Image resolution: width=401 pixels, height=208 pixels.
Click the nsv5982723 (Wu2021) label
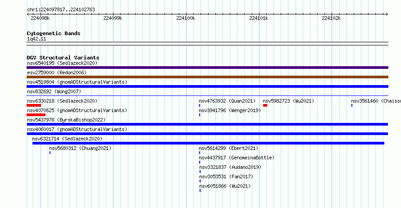click(288, 101)
